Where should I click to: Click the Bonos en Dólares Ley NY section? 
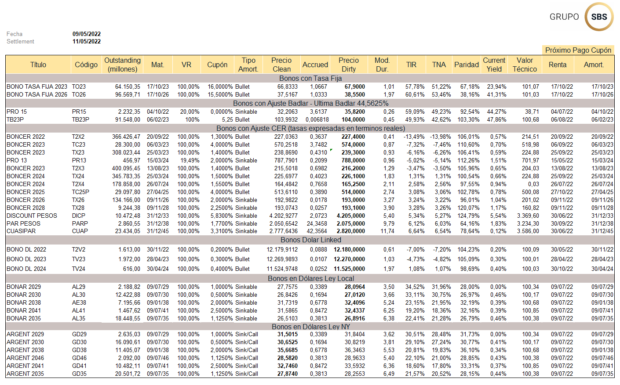[x=310, y=327]
